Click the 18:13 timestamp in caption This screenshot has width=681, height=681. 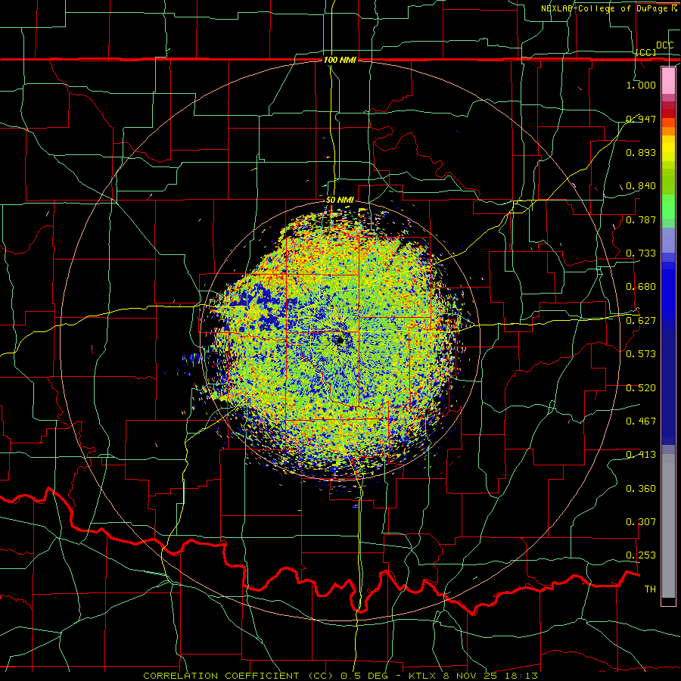click(x=522, y=676)
